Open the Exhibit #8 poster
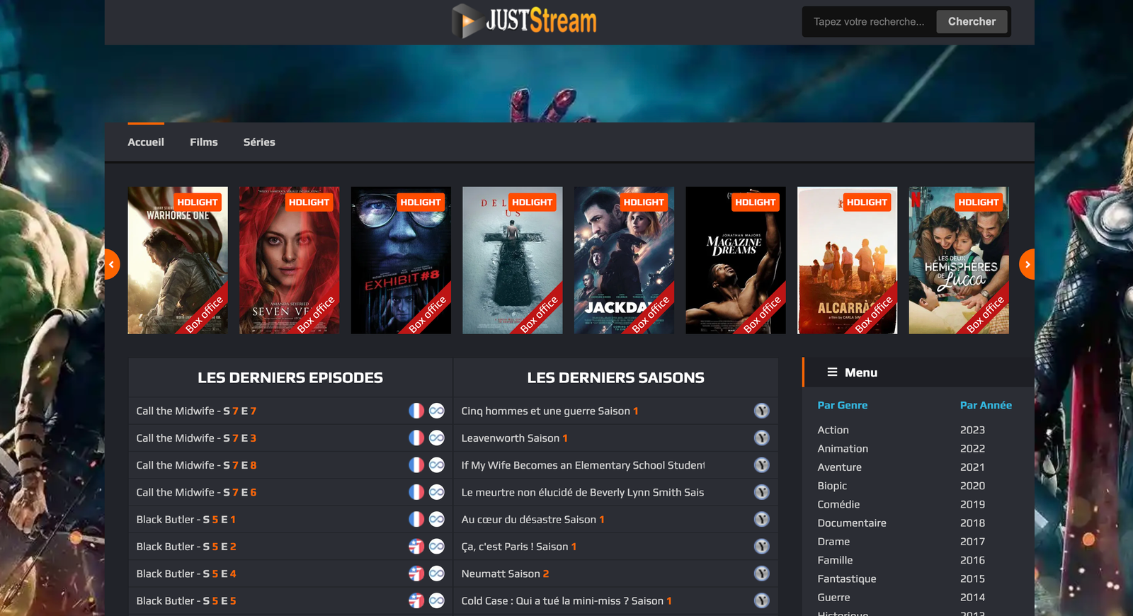Screen dimensions: 1133x616 401,261
